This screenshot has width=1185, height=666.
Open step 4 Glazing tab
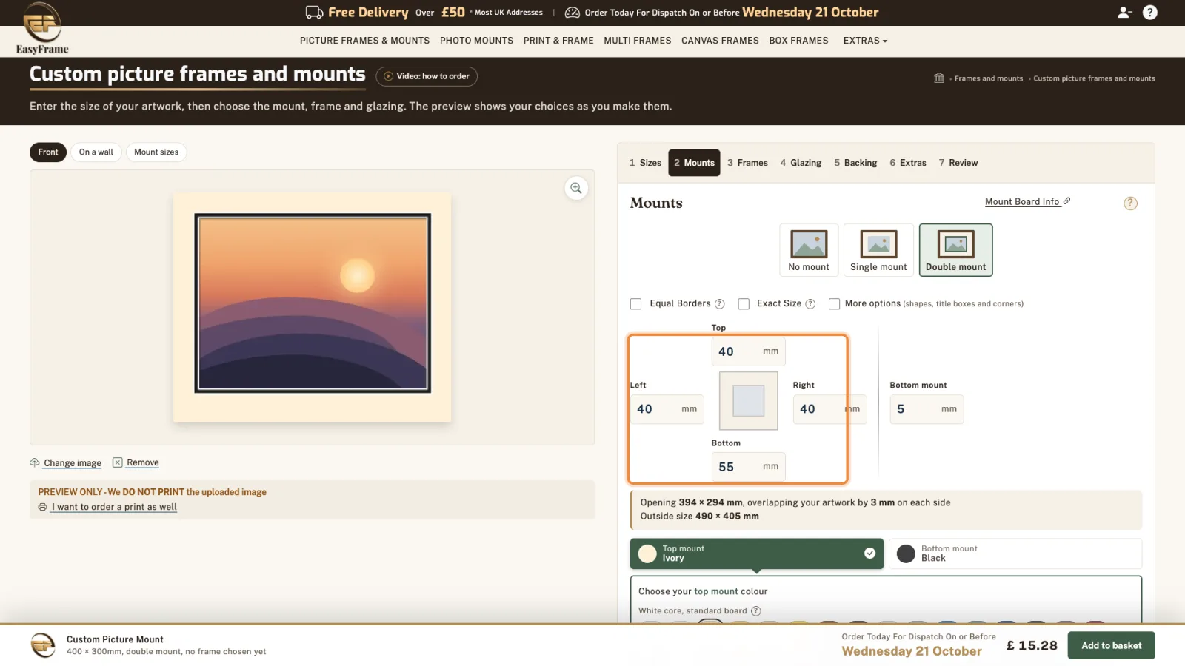(x=801, y=163)
